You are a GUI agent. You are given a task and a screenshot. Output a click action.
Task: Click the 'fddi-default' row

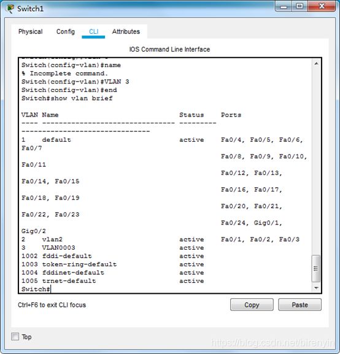point(112,256)
